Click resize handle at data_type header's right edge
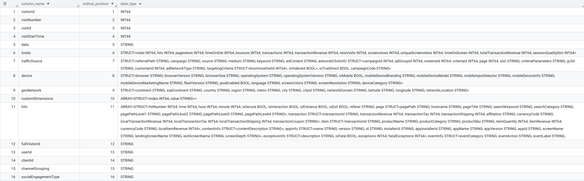Image resolution: width=584 pixels, height=181 pixels. [x=582, y=6]
